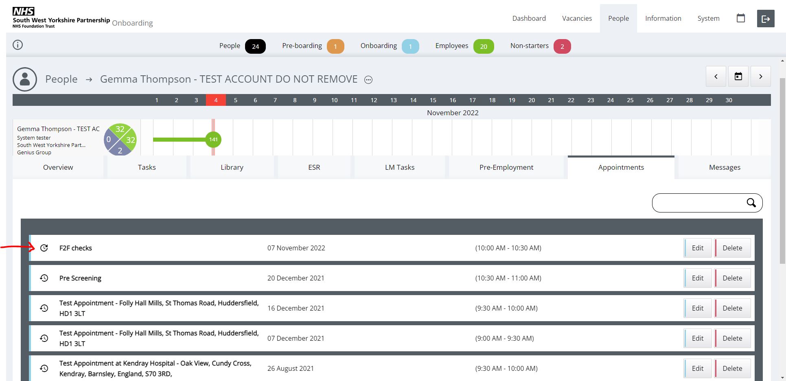Go to previous month with left chevron

click(716, 77)
